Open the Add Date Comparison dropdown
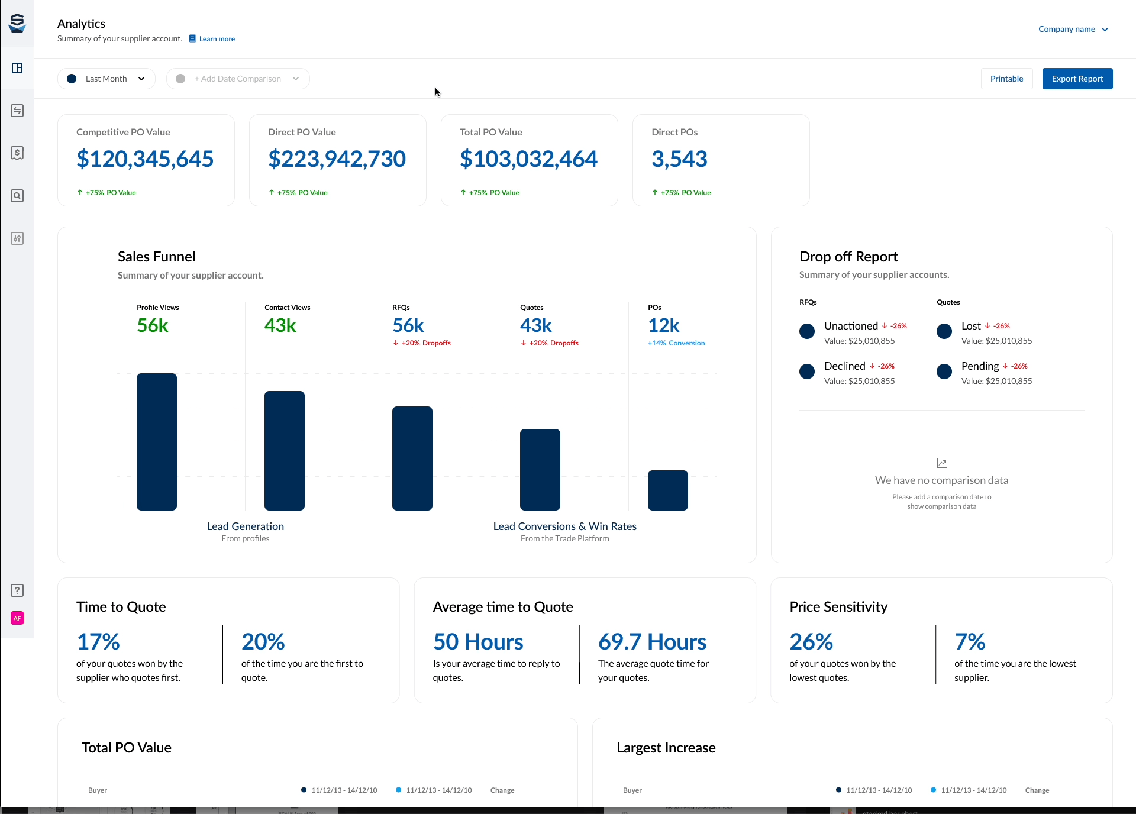 click(238, 79)
